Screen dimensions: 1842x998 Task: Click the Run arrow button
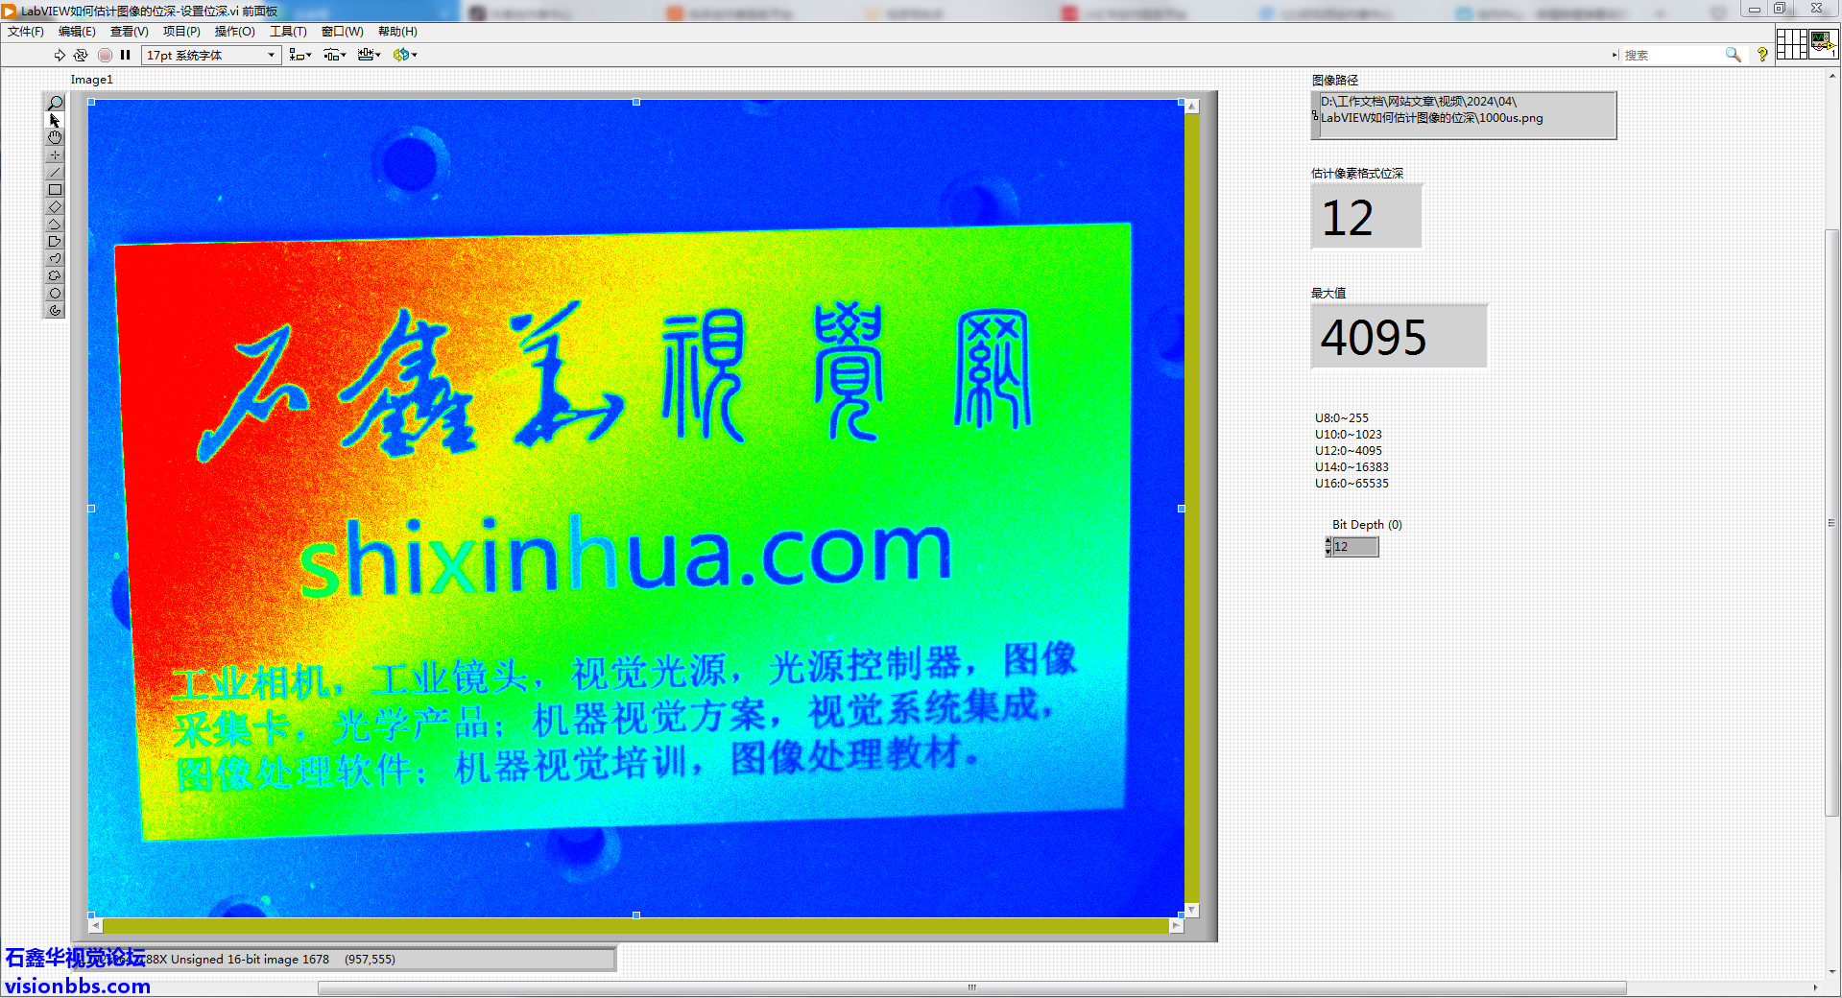click(x=60, y=55)
